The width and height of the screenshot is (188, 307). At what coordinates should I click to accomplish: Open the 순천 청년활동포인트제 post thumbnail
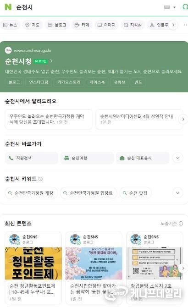click(33, 263)
